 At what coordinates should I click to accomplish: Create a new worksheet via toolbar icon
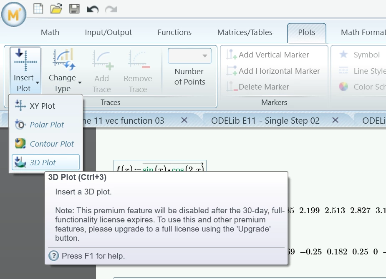tap(38, 9)
